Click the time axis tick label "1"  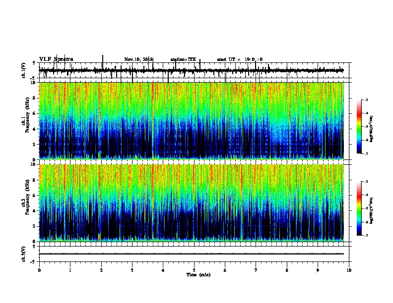[70, 270]
